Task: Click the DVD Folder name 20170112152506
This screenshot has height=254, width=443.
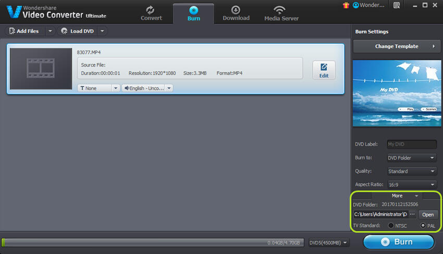Action: (x=400, y=205)
